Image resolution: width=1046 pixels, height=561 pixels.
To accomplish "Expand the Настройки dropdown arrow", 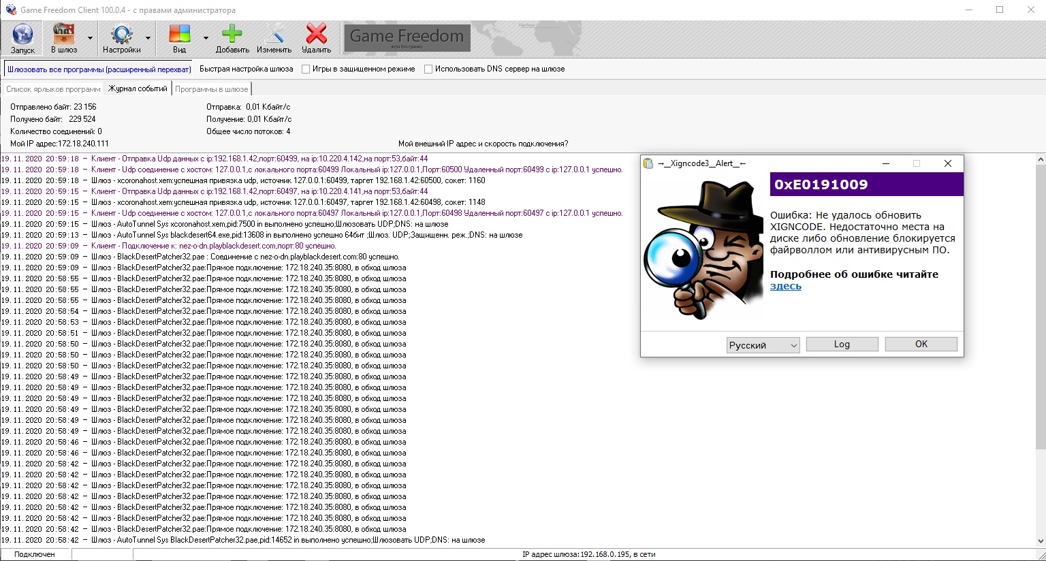I will pyautogui.click(x=148, y=38).
